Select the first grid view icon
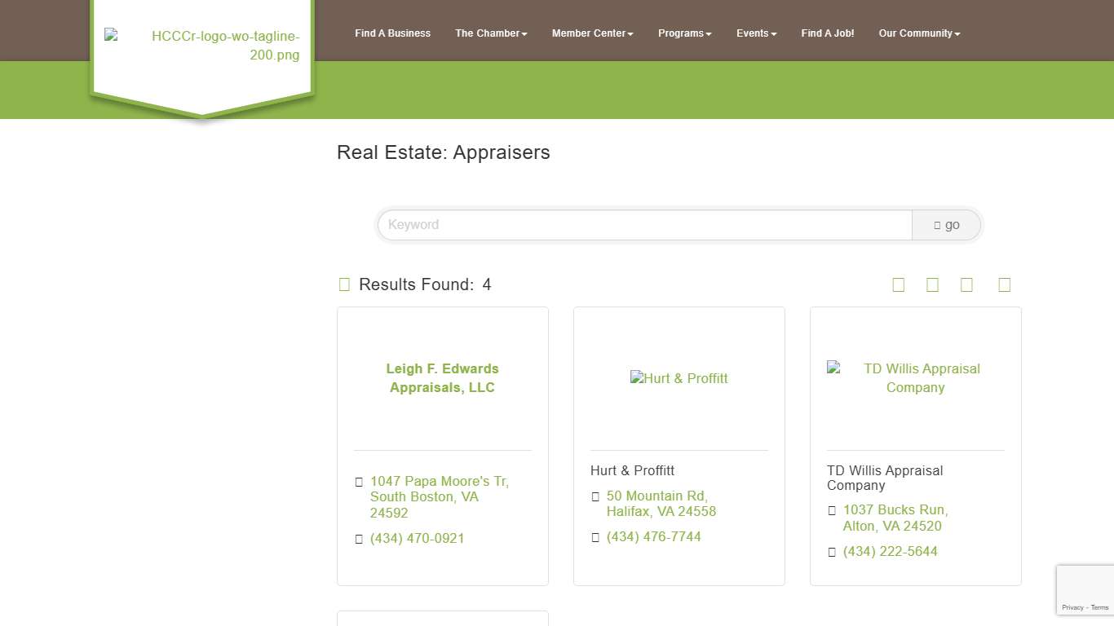1114x626 pixels. click(898, 284)
